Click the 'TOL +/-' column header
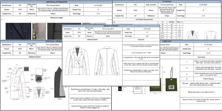Screen dimensions: 222x111 (179, 22)
